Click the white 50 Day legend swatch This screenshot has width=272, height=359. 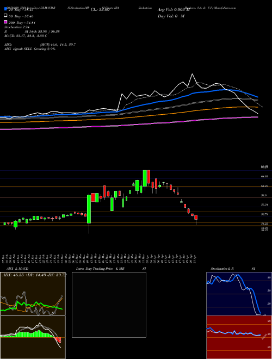point(5,16)
